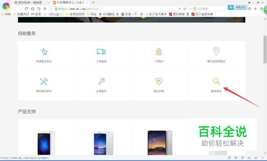Viewport: 267px width, 161px height.
Task: Close the first browser tab
Action: click(48, 3)
